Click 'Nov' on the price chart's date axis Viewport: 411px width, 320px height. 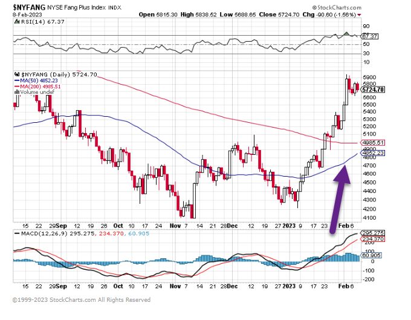click(175, 226)
